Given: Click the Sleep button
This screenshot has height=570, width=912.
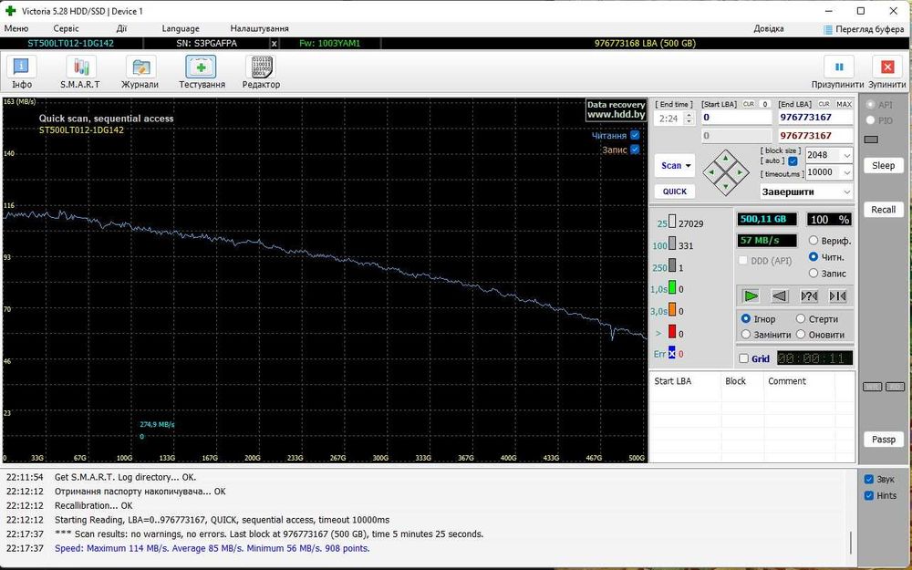Looking at the screenshot, I should pos(883,166).
